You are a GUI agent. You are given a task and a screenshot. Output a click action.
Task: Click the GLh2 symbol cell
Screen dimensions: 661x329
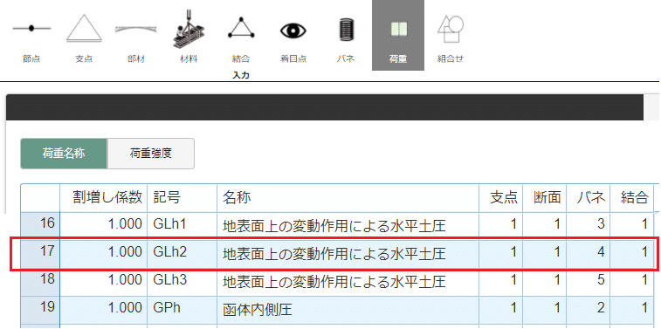pyautogui.click(x=182, y=254)
